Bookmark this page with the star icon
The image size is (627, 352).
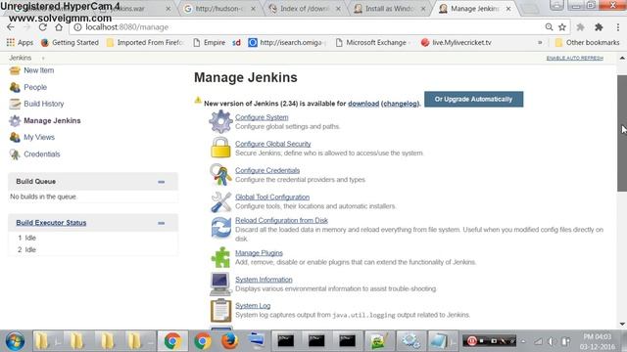[x=562, y=27]
